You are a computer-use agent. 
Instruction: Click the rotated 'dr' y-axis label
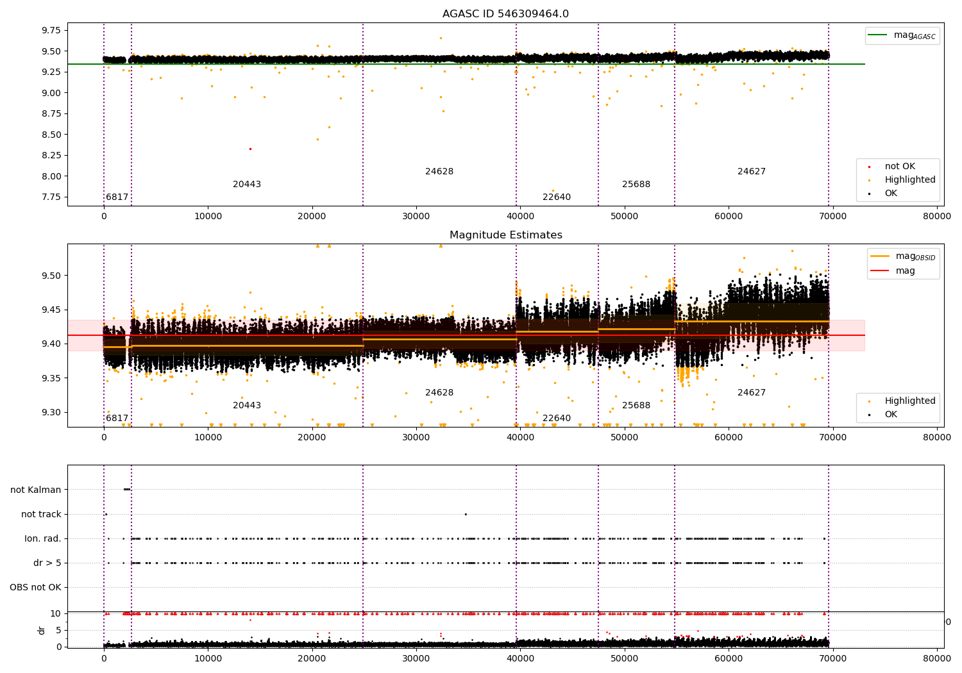(42, 630)
